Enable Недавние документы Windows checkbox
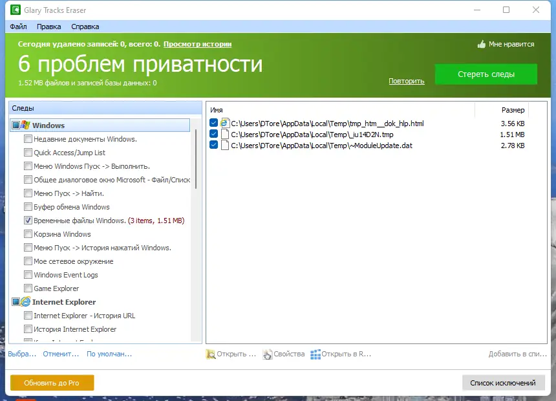Image resolution: width=556 pixels, height=401 pixels. pyautogui.click(x=28, y=139)
